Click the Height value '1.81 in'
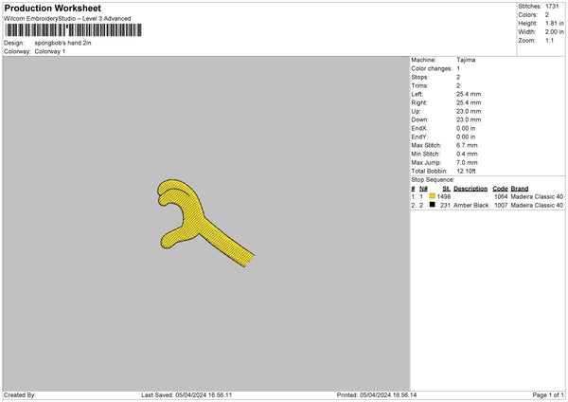568x402 pixels. [x=555, y=23]
